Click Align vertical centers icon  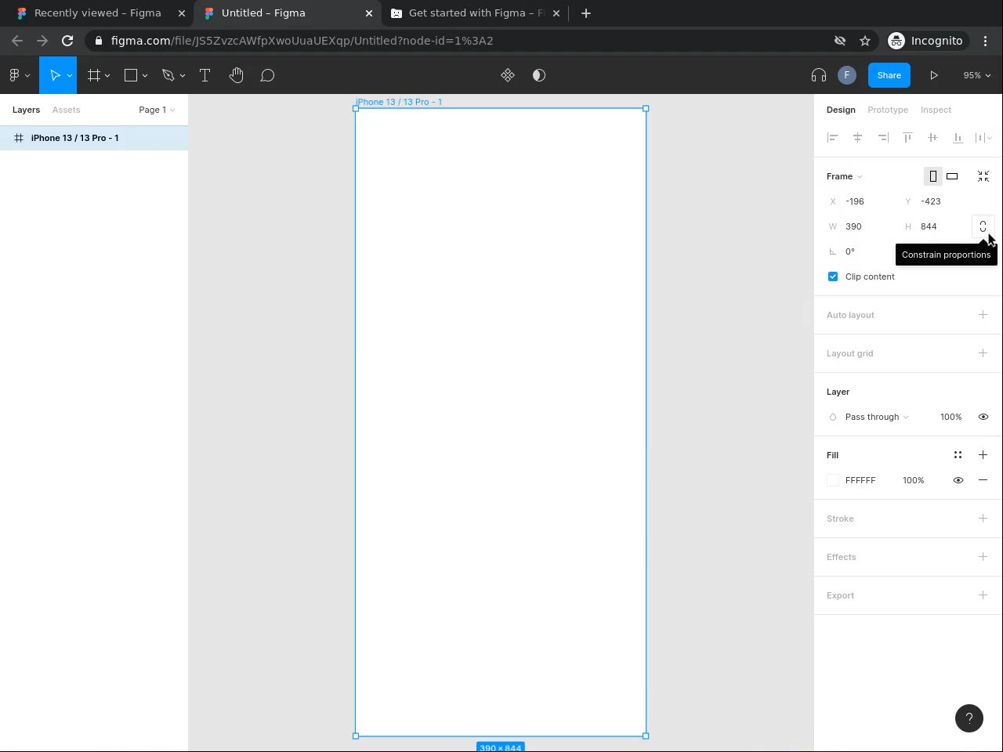click(932, 138)
